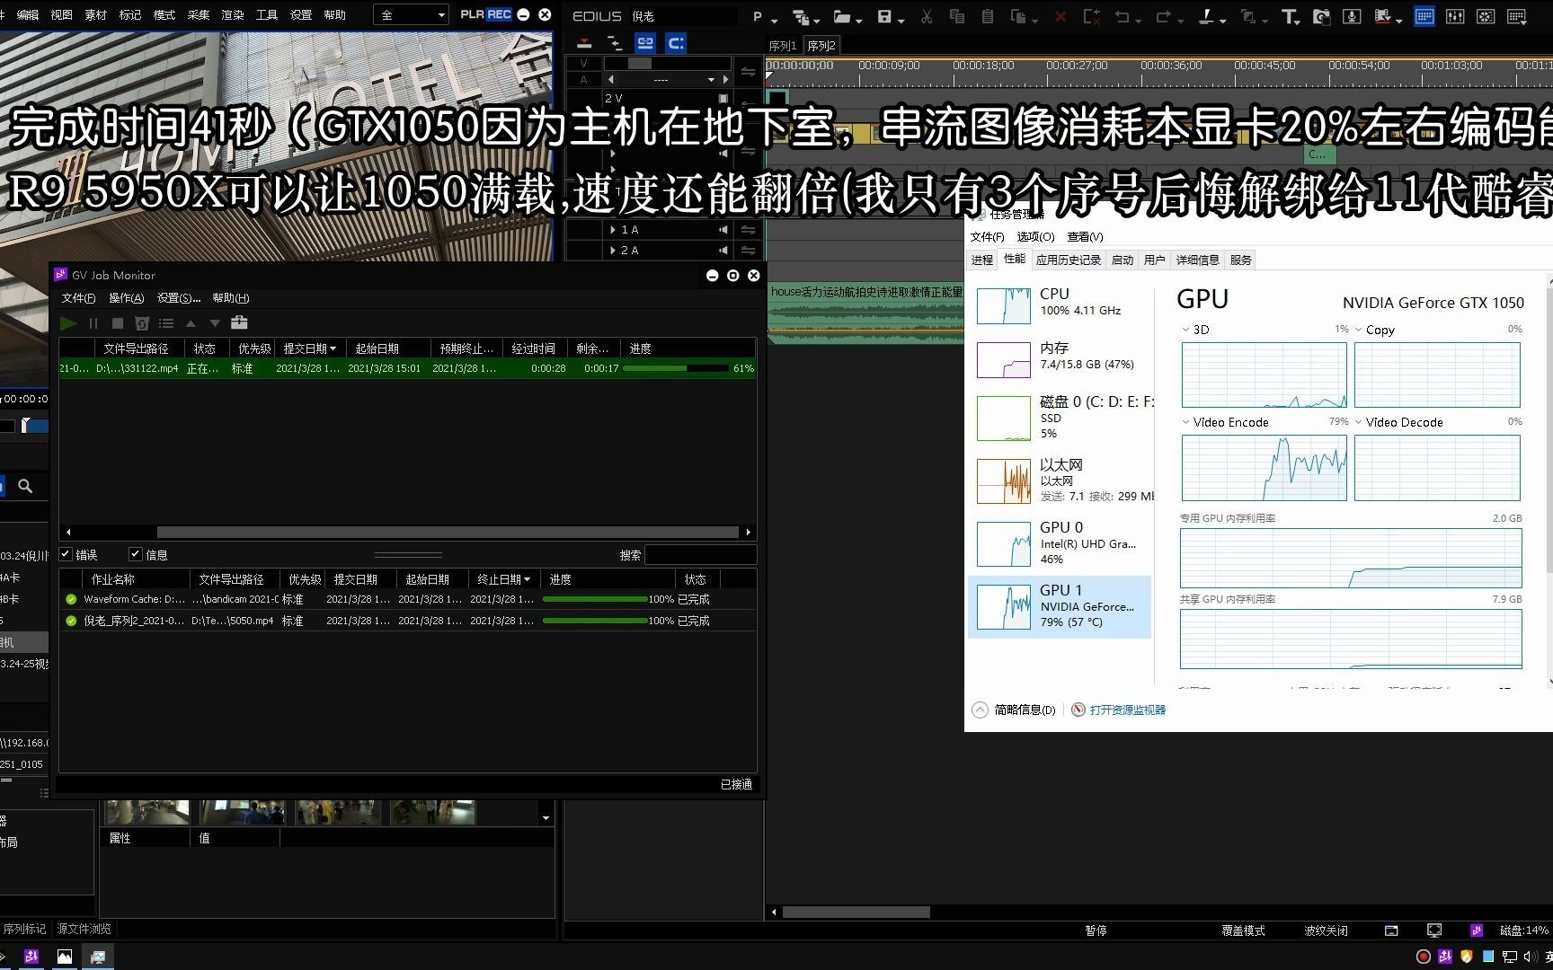Click the Retry job icon in Job Monitor

(x=142, y=323)
